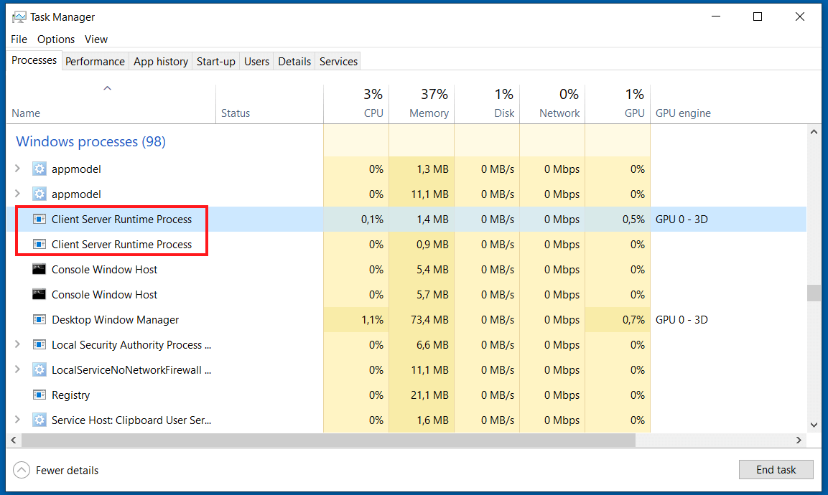828x495 pixels.
Task: Click the Client Server Runtime Process icon
Action: pos(39,219)
